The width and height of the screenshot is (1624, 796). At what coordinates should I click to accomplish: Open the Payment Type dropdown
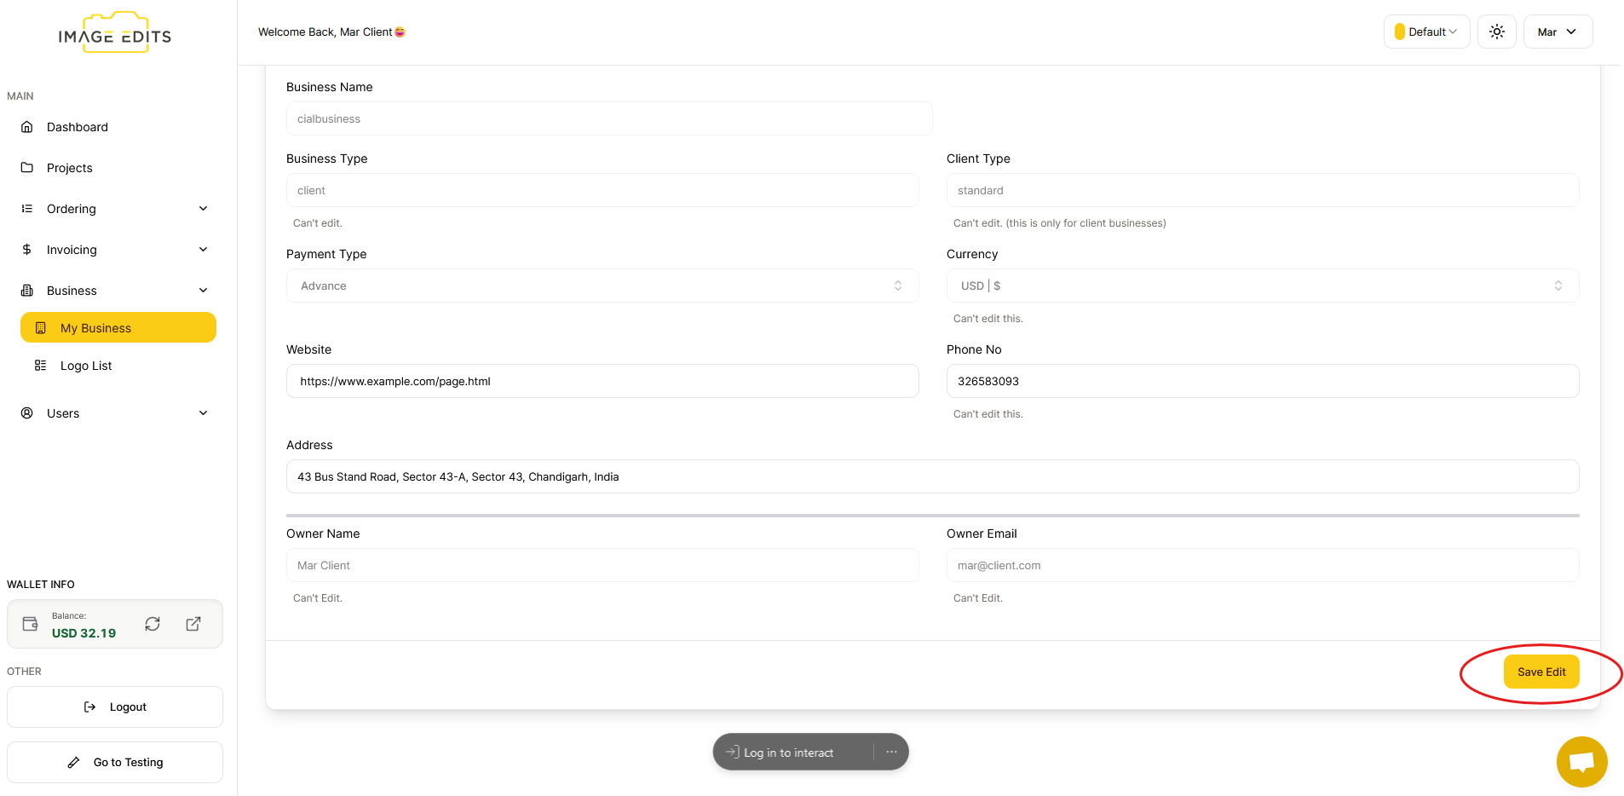click(x=602, y=286)
